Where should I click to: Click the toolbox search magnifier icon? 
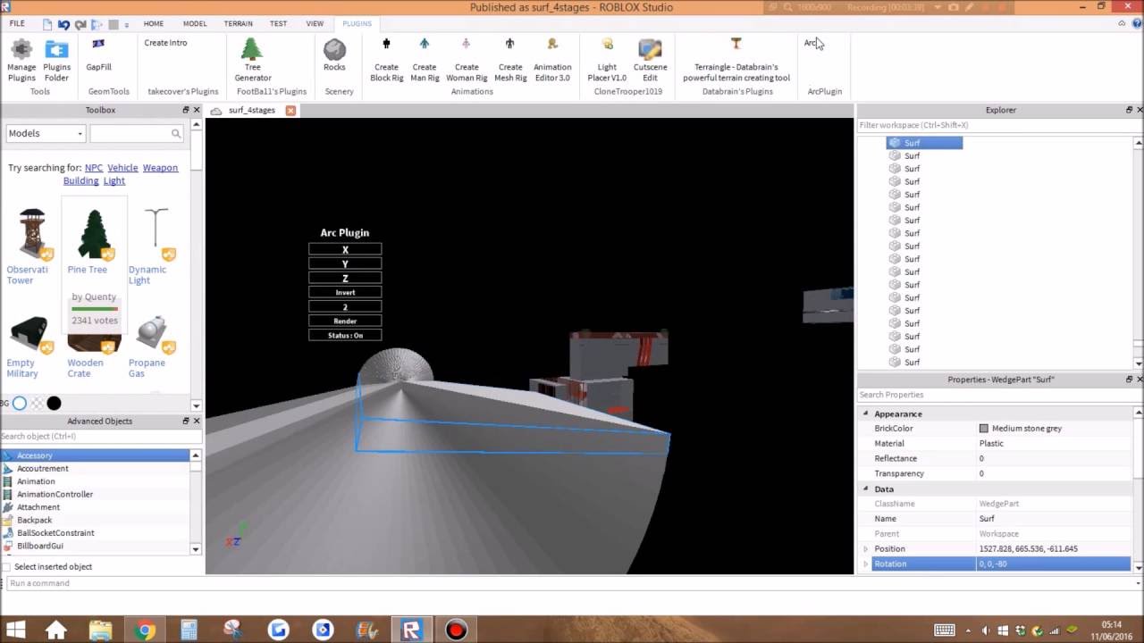coord(176,133)
